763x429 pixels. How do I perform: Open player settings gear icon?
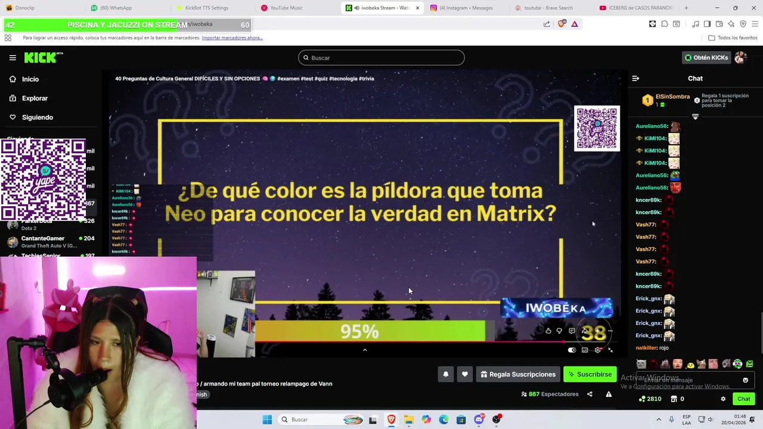(597, 350)
